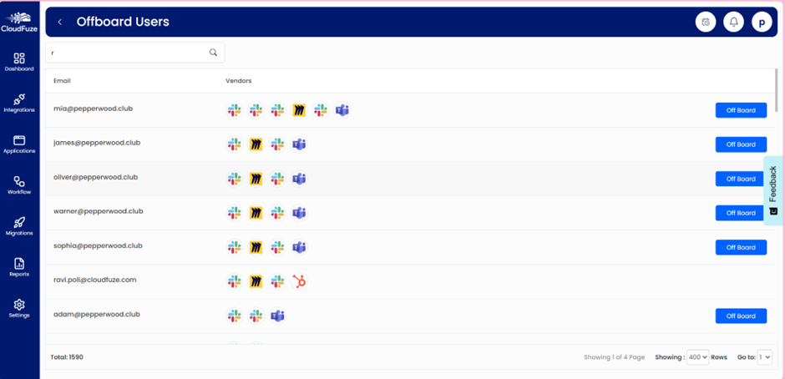Focus the user search field
Screen dimensions: 785x379
click(134, 52)
